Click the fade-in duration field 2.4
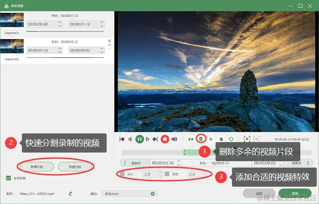 coord(153,174)
